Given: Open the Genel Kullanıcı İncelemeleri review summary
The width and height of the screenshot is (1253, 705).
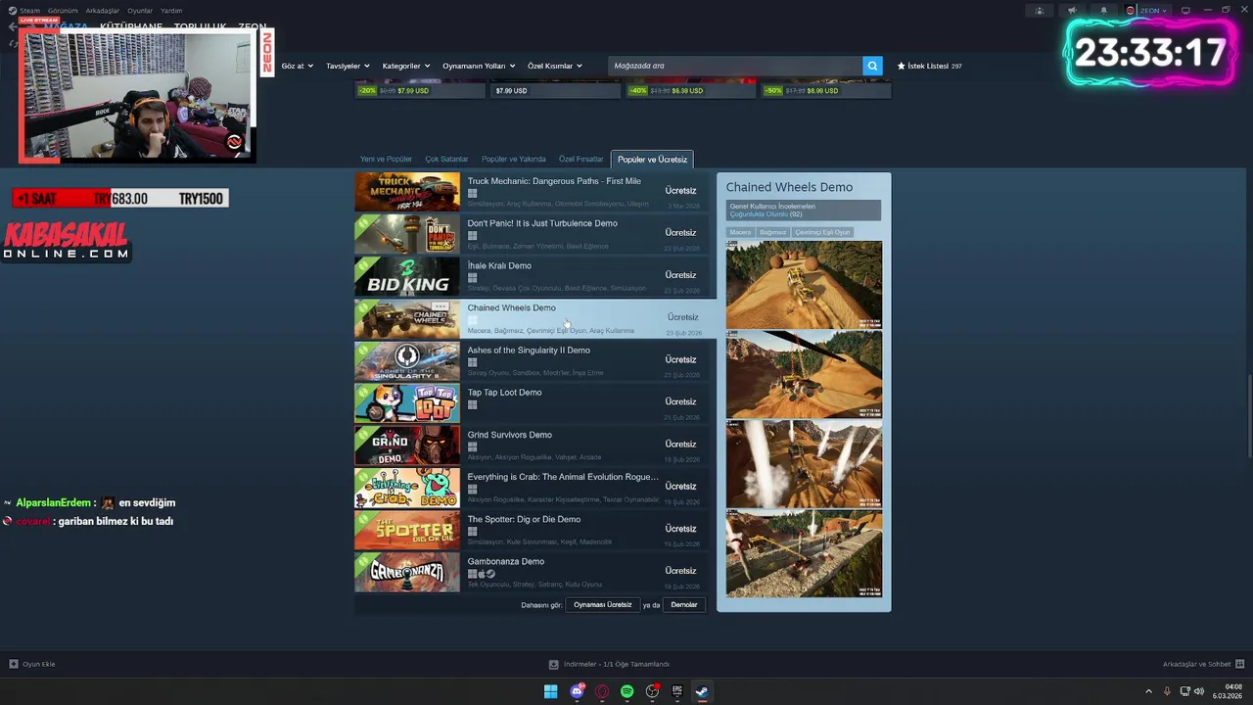Looking at the screenshot, I should click(803, 211).
